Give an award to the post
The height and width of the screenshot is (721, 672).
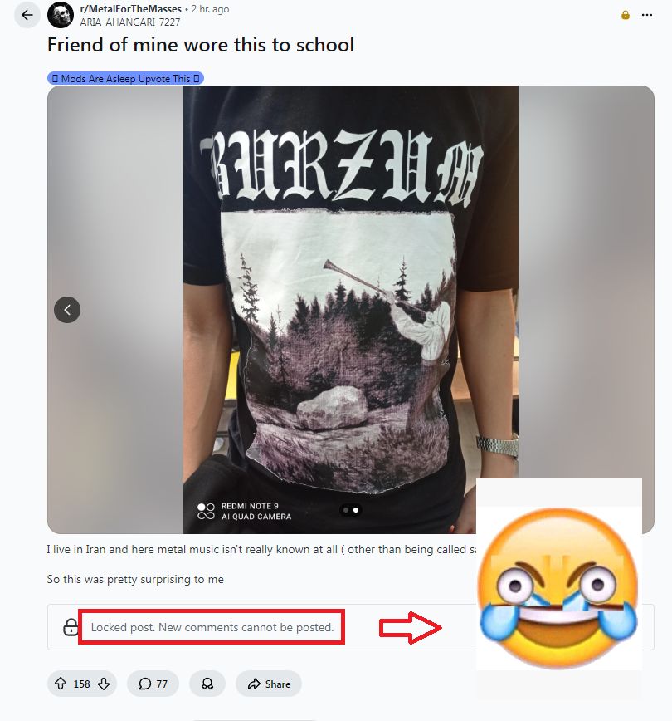(x=207, y=684)
